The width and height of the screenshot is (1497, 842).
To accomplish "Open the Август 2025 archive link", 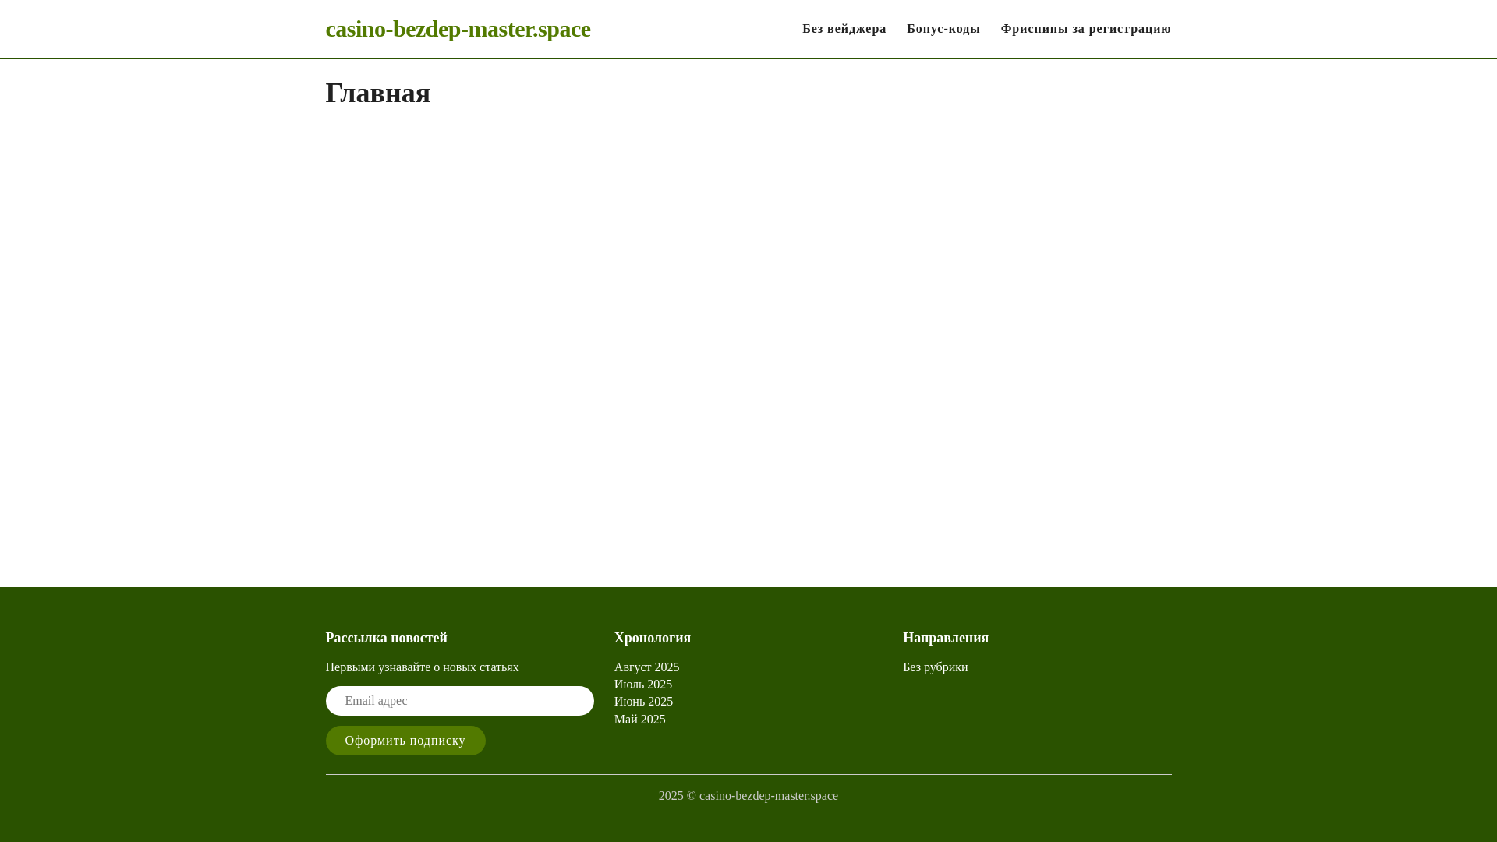I will tap(646, 667).
